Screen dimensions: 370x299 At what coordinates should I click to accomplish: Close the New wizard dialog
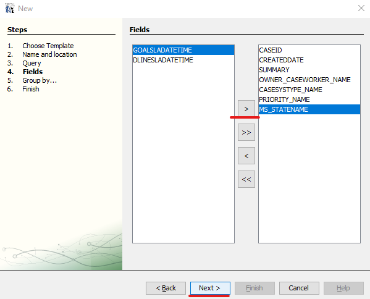point(361,8)
